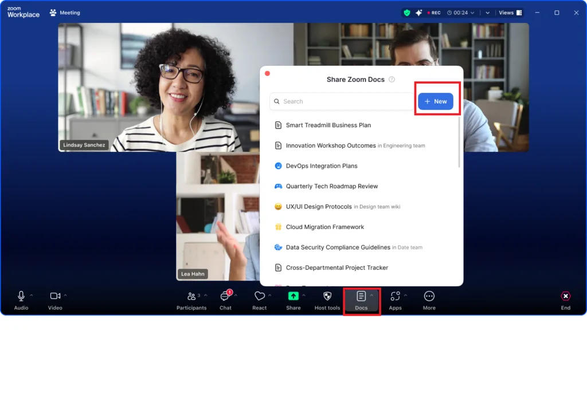Open the Apps panel
The width and height of the screenshot is (587, 394).
pos(396,296)
